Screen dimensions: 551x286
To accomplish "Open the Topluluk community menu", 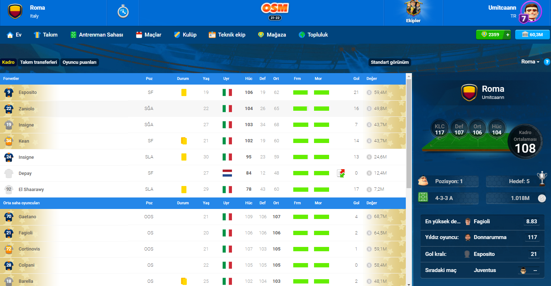I will coord(313,35).
